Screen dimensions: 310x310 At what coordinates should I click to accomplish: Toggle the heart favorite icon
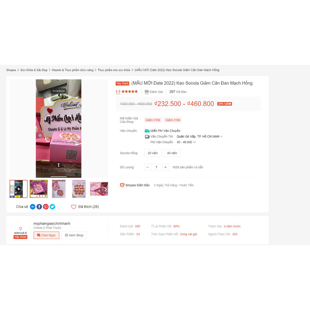coord(74,206)
